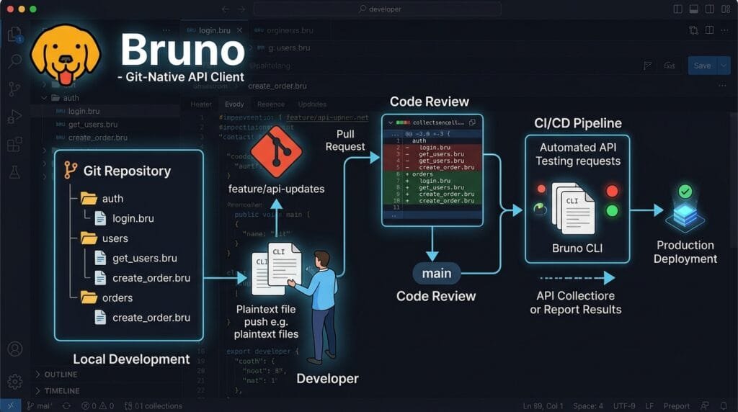Viewport: 738px width, 412px height.
Task: Click the Save button
Action: tap(702, 66)
